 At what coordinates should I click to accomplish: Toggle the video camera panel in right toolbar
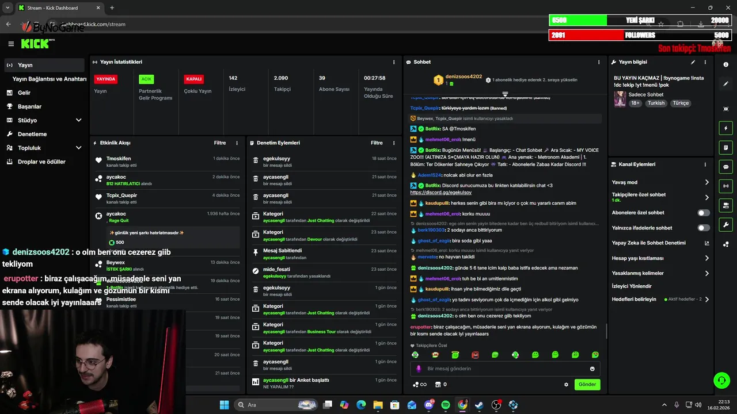pos(725,205)
